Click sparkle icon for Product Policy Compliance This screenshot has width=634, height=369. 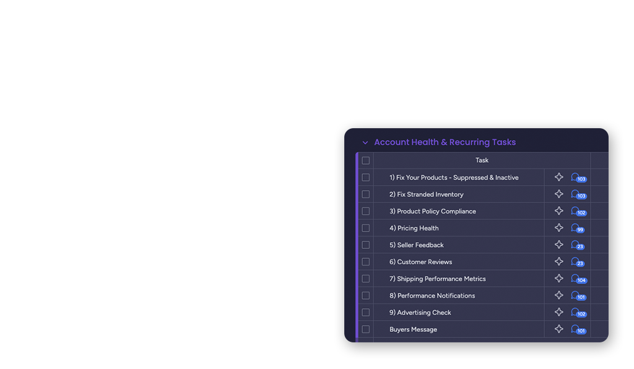558,211
